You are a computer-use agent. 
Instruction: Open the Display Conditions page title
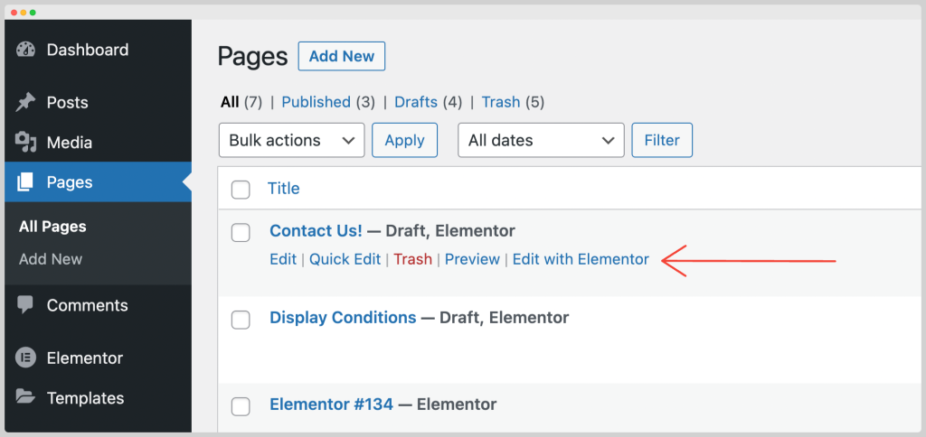[x=343, y=317]
